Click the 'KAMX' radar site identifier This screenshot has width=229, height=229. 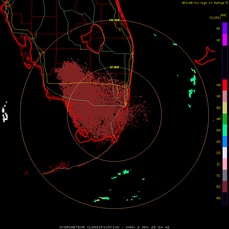click(x=131, y=227)
